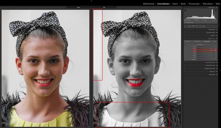Select the graduated filter tool icon
221x128 pixels.
point(197,26)
